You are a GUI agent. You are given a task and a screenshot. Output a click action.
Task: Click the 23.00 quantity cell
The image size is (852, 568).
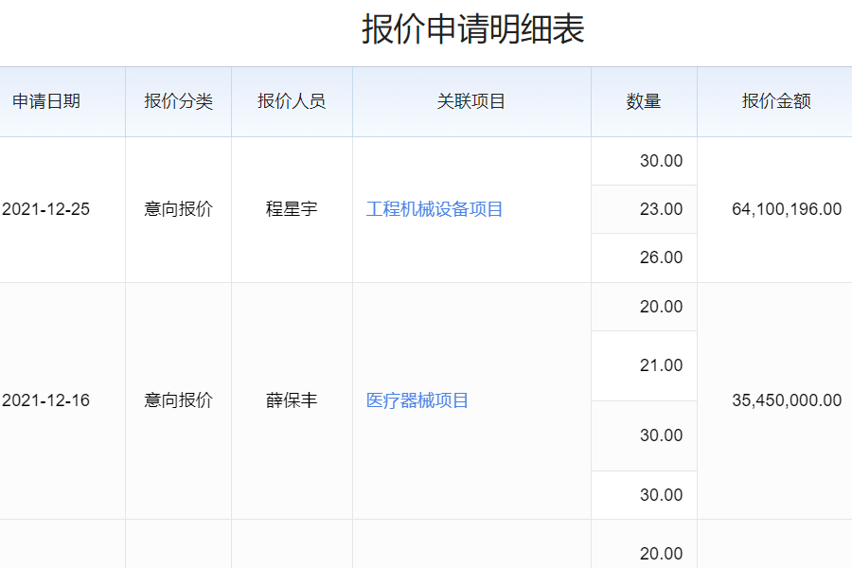661,209
